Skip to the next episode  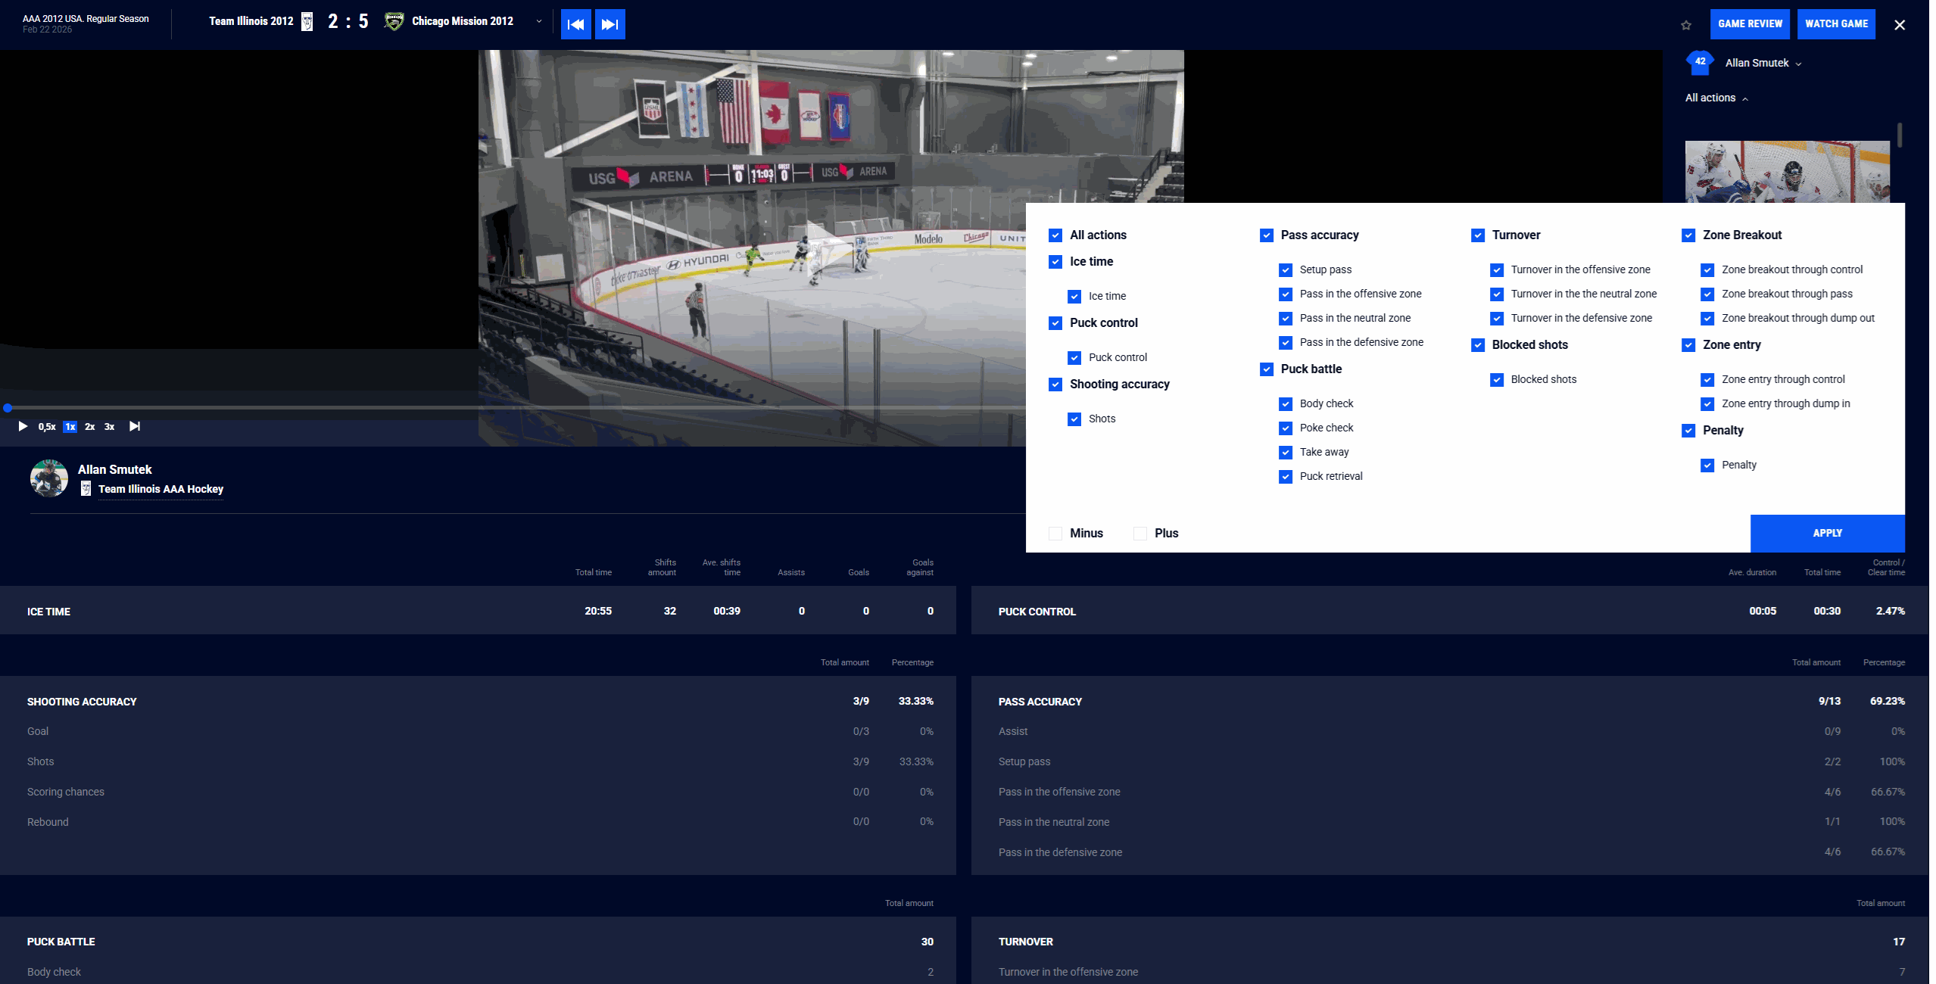(x=135, y=426)
